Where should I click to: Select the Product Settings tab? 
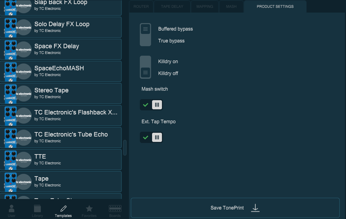(275, 6)
